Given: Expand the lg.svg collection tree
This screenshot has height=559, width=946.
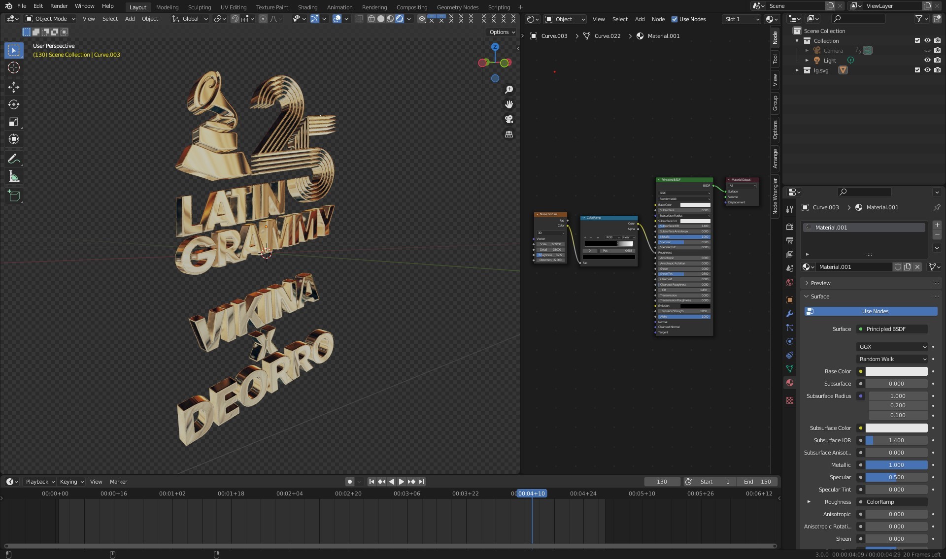Looking at the screenshot, I should click(797, 70).
